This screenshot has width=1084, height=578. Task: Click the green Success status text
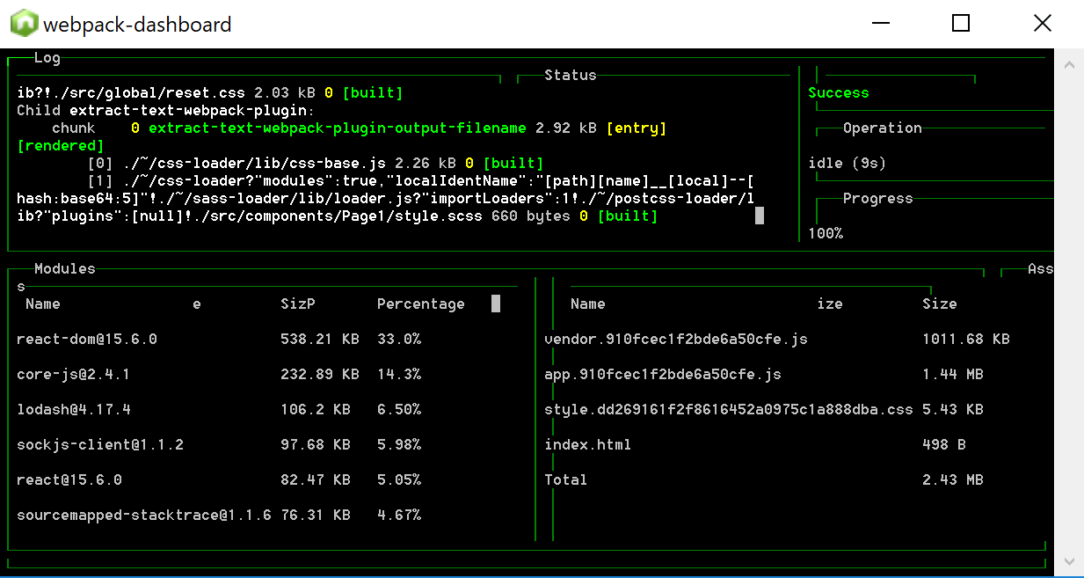839,93
